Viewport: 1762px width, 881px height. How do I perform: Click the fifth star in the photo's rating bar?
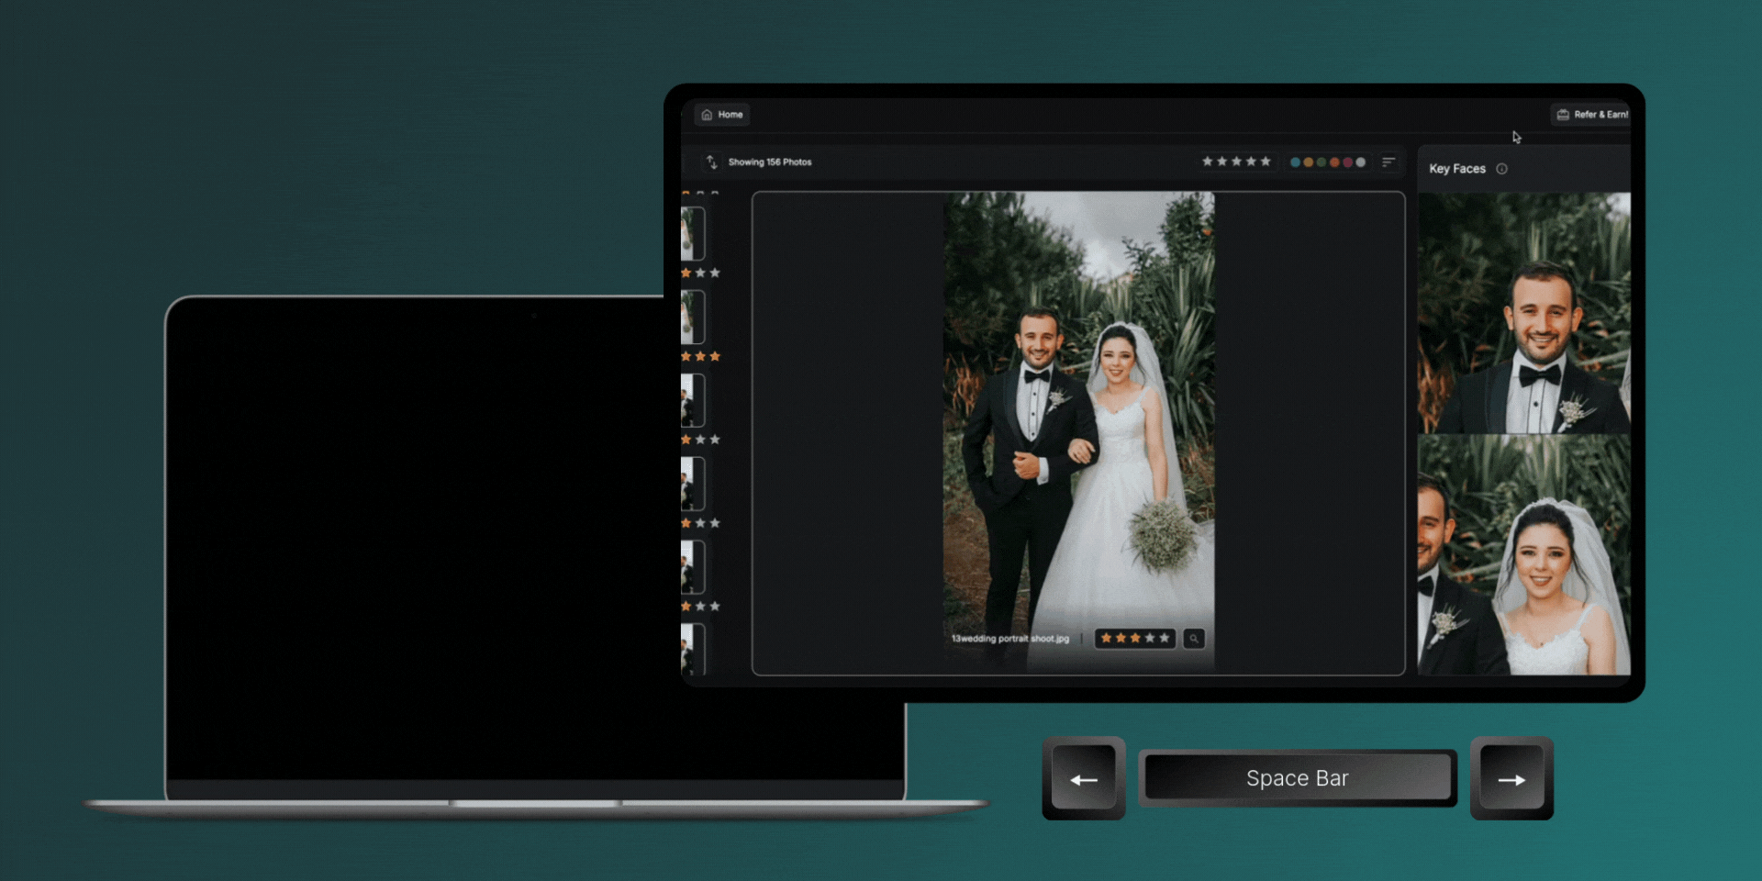[1165, 638]
